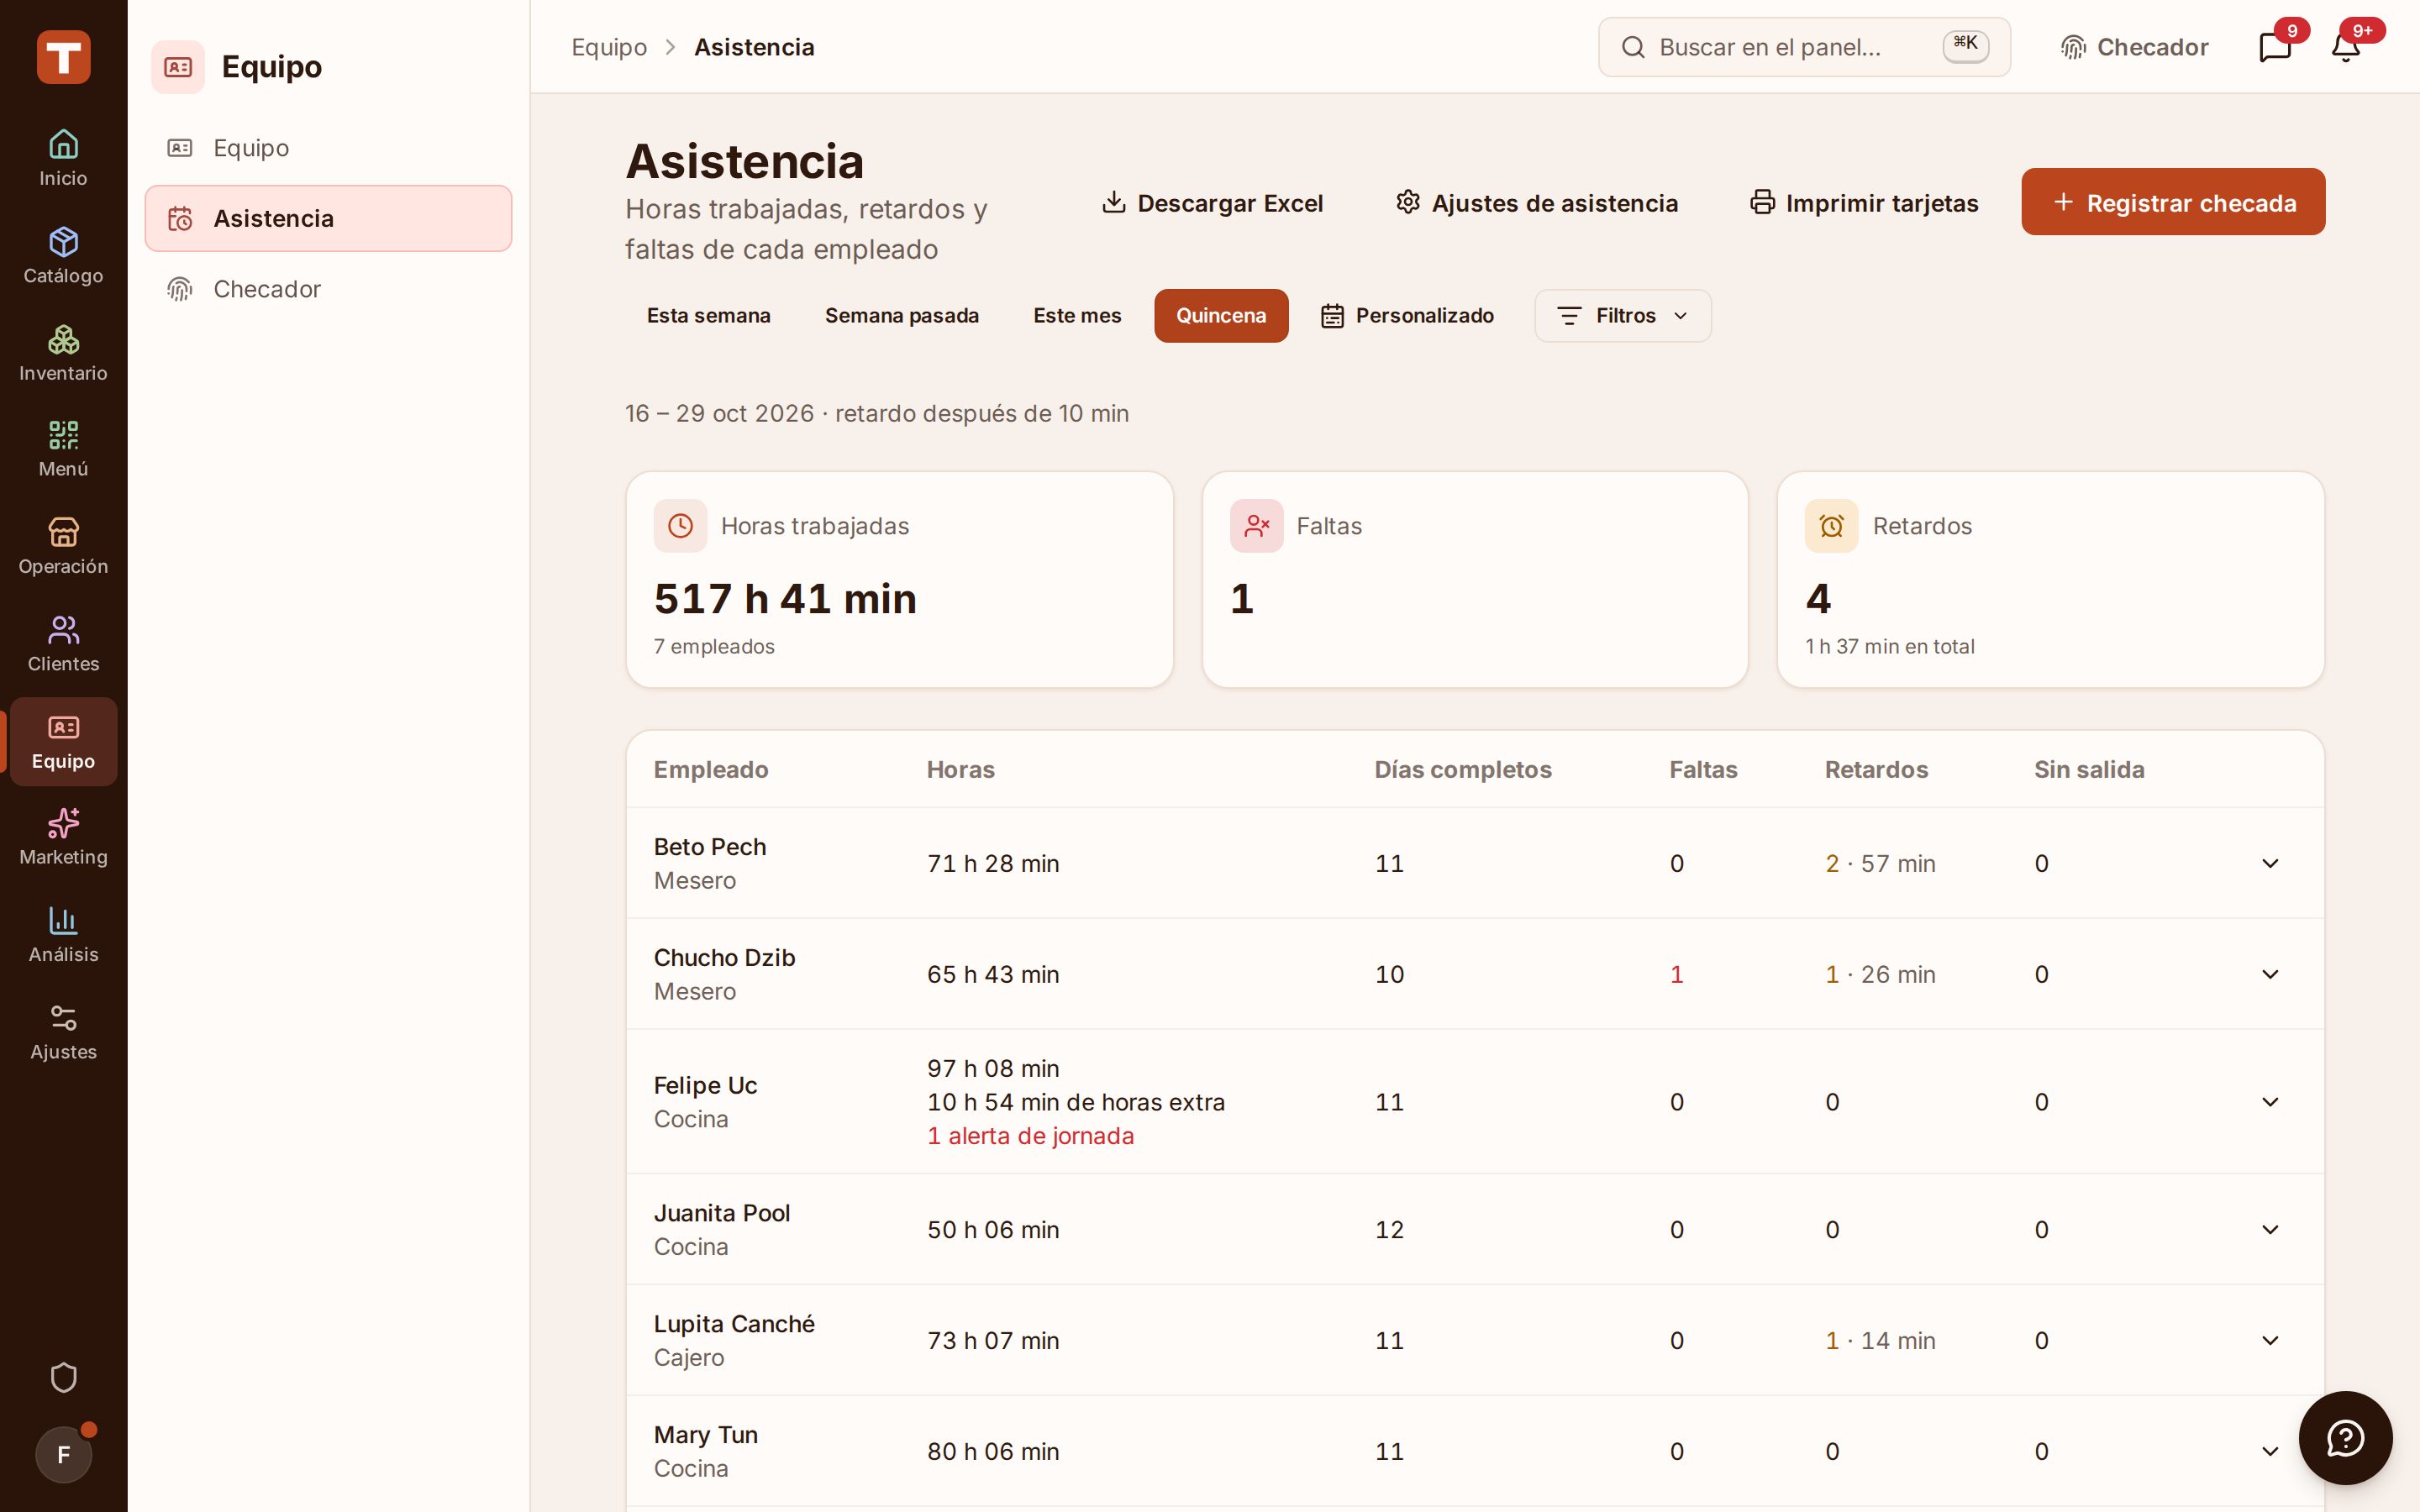Open the user avatar F menu
Image resolution: width=2420 pixels, height=1512 pixels.
tap(63, 1454)
